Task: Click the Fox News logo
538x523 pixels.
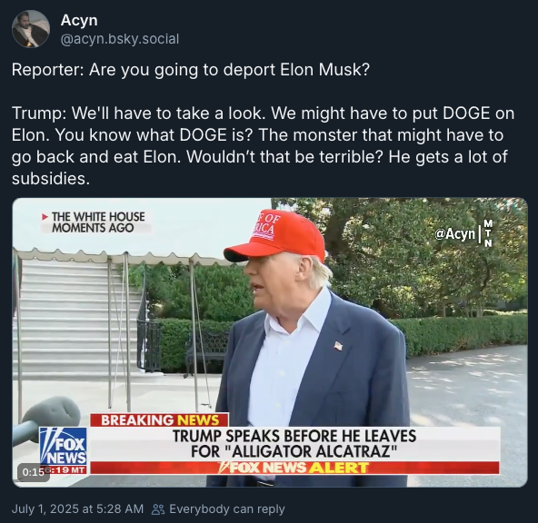Action: click(63, 447)
